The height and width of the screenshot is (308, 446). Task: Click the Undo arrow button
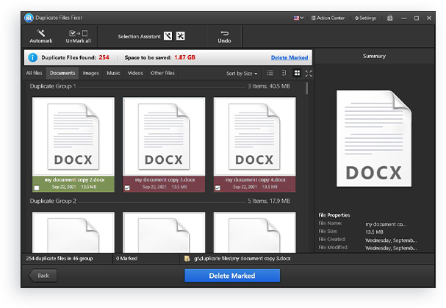(x=224, y=37)
